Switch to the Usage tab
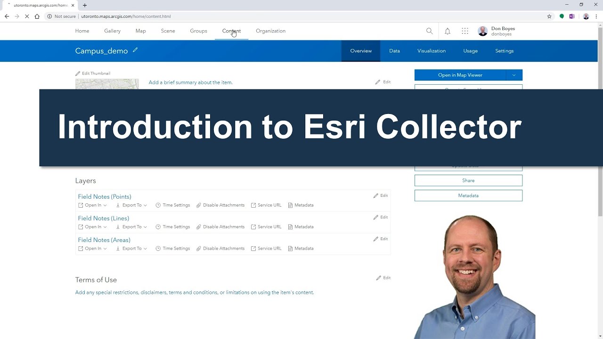This screenshot has width=603, height=339. (x=470, y=51)
